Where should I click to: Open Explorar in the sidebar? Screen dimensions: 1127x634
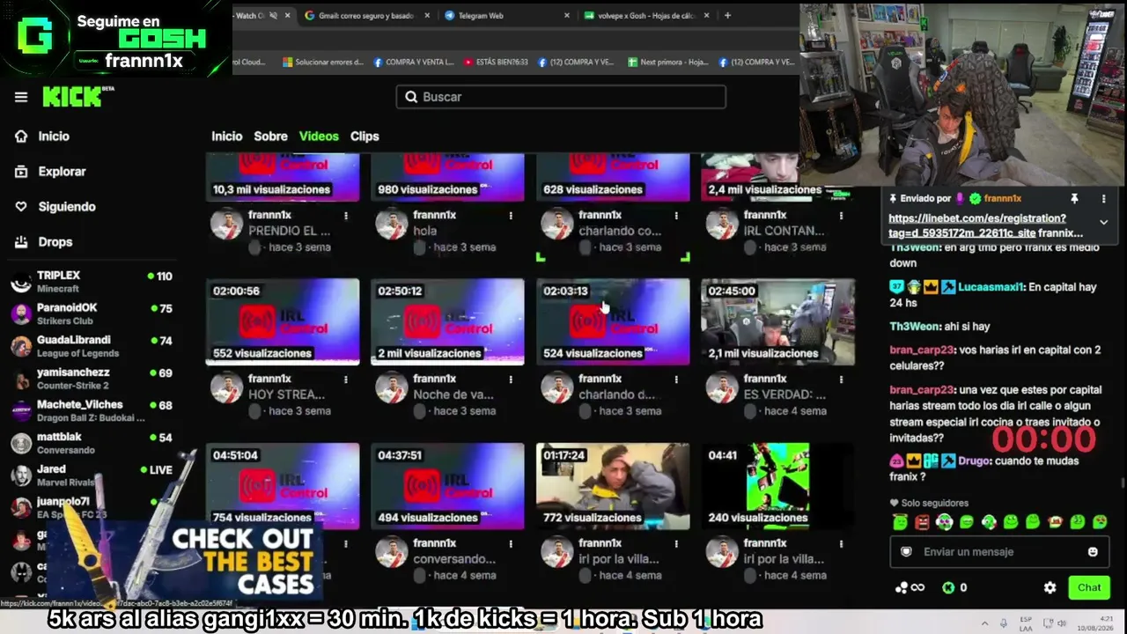(62, 172)
